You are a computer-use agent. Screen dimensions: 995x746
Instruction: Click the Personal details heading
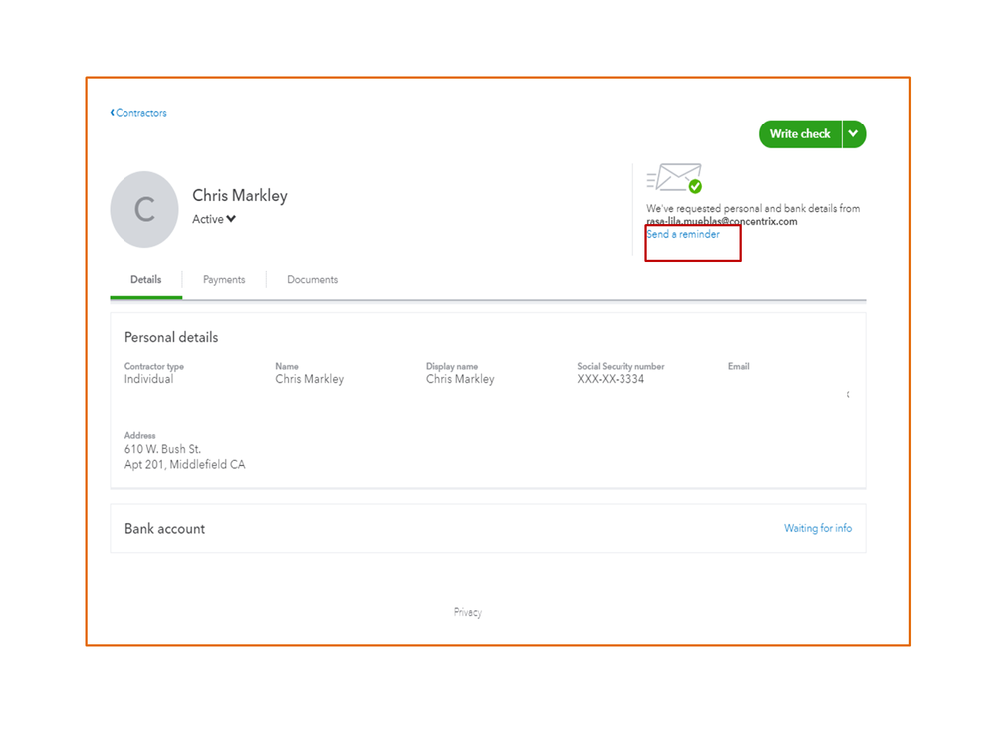(171, 337)
